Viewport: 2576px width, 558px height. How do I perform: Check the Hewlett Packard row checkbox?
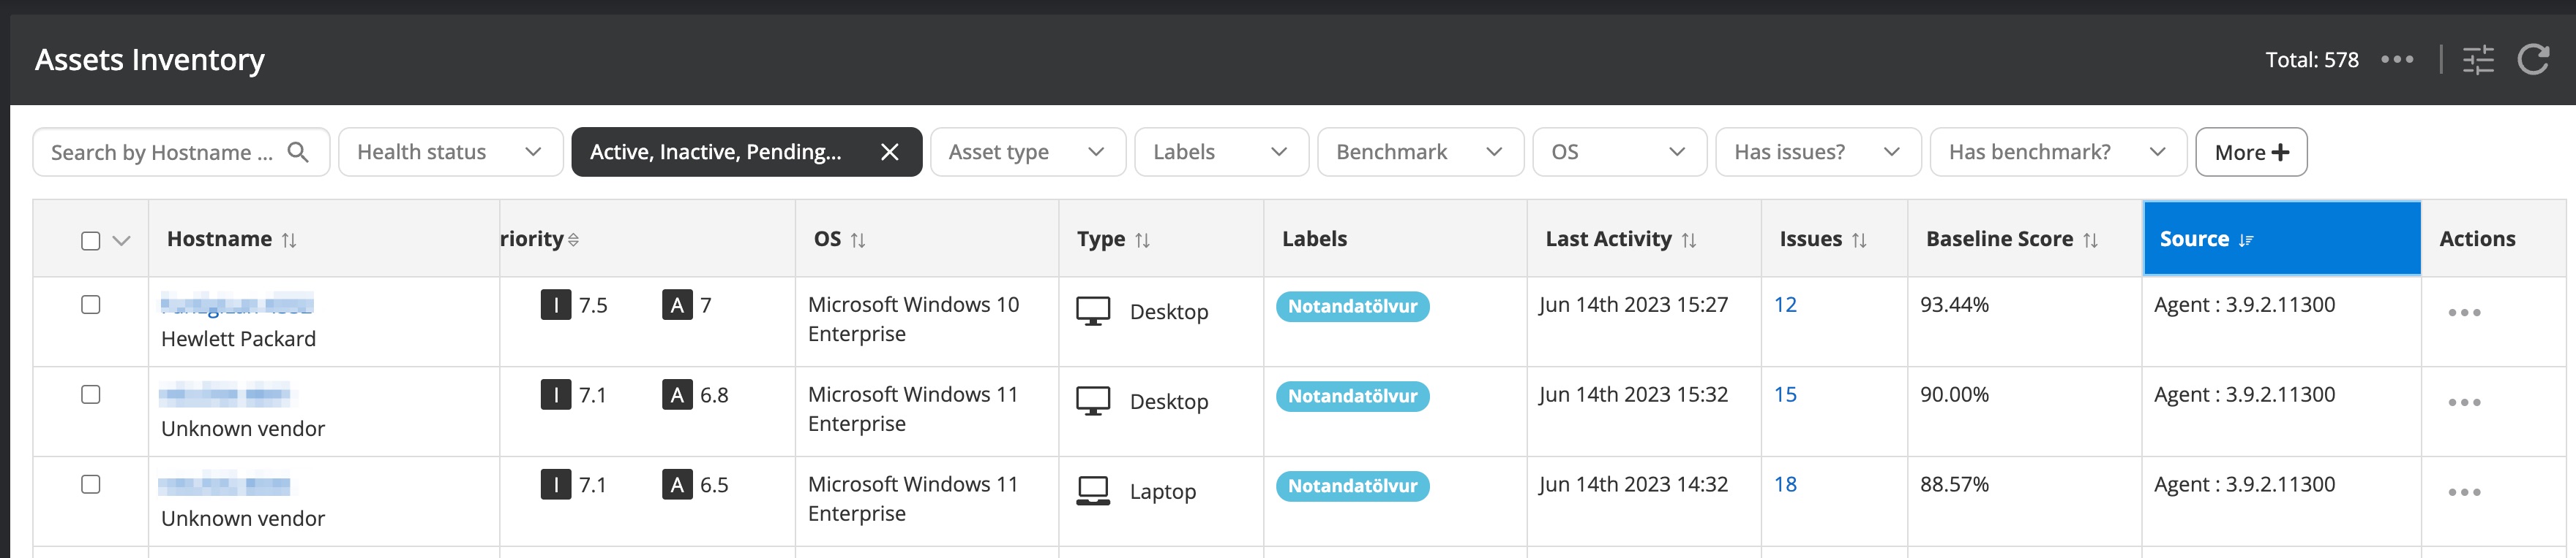[91, 305]
